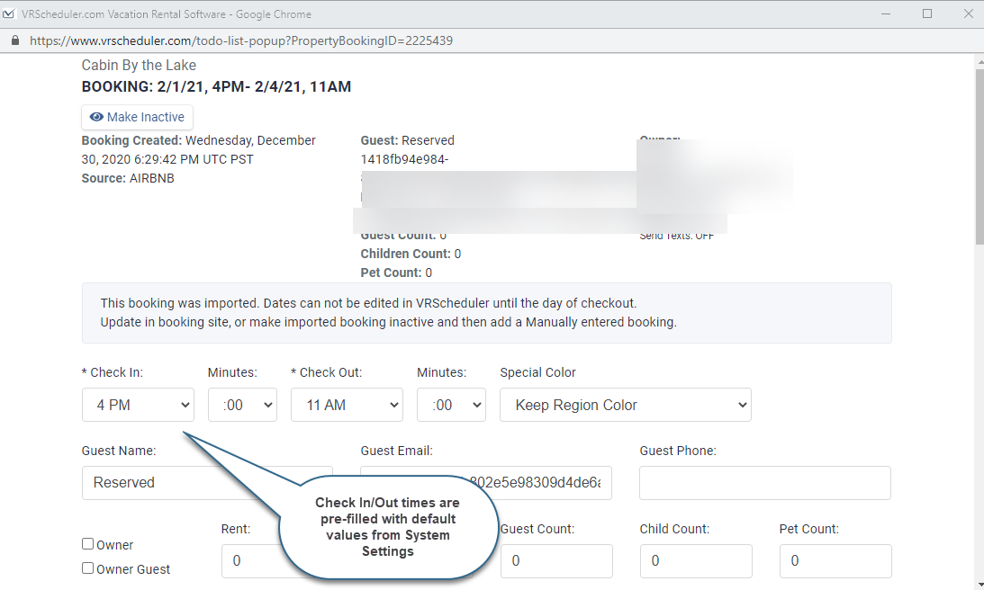984x590 pixels.
Task: Open the Special Color dropdown
Action: [625, 405]
